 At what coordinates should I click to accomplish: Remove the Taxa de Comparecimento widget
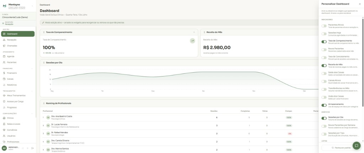pyautogui.click(x=194, y=32)
